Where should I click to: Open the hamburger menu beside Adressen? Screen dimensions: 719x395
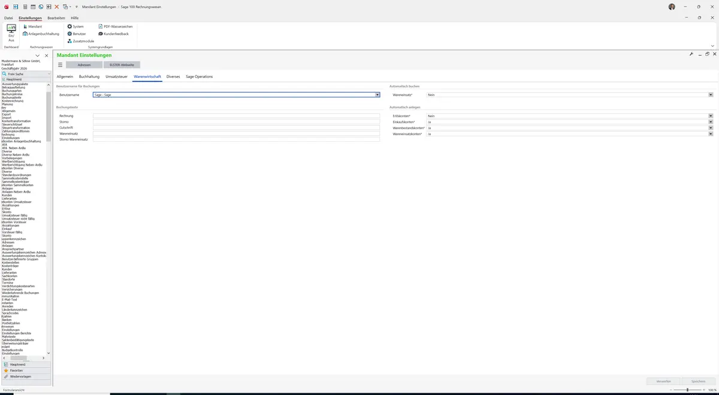click(60, 65)
